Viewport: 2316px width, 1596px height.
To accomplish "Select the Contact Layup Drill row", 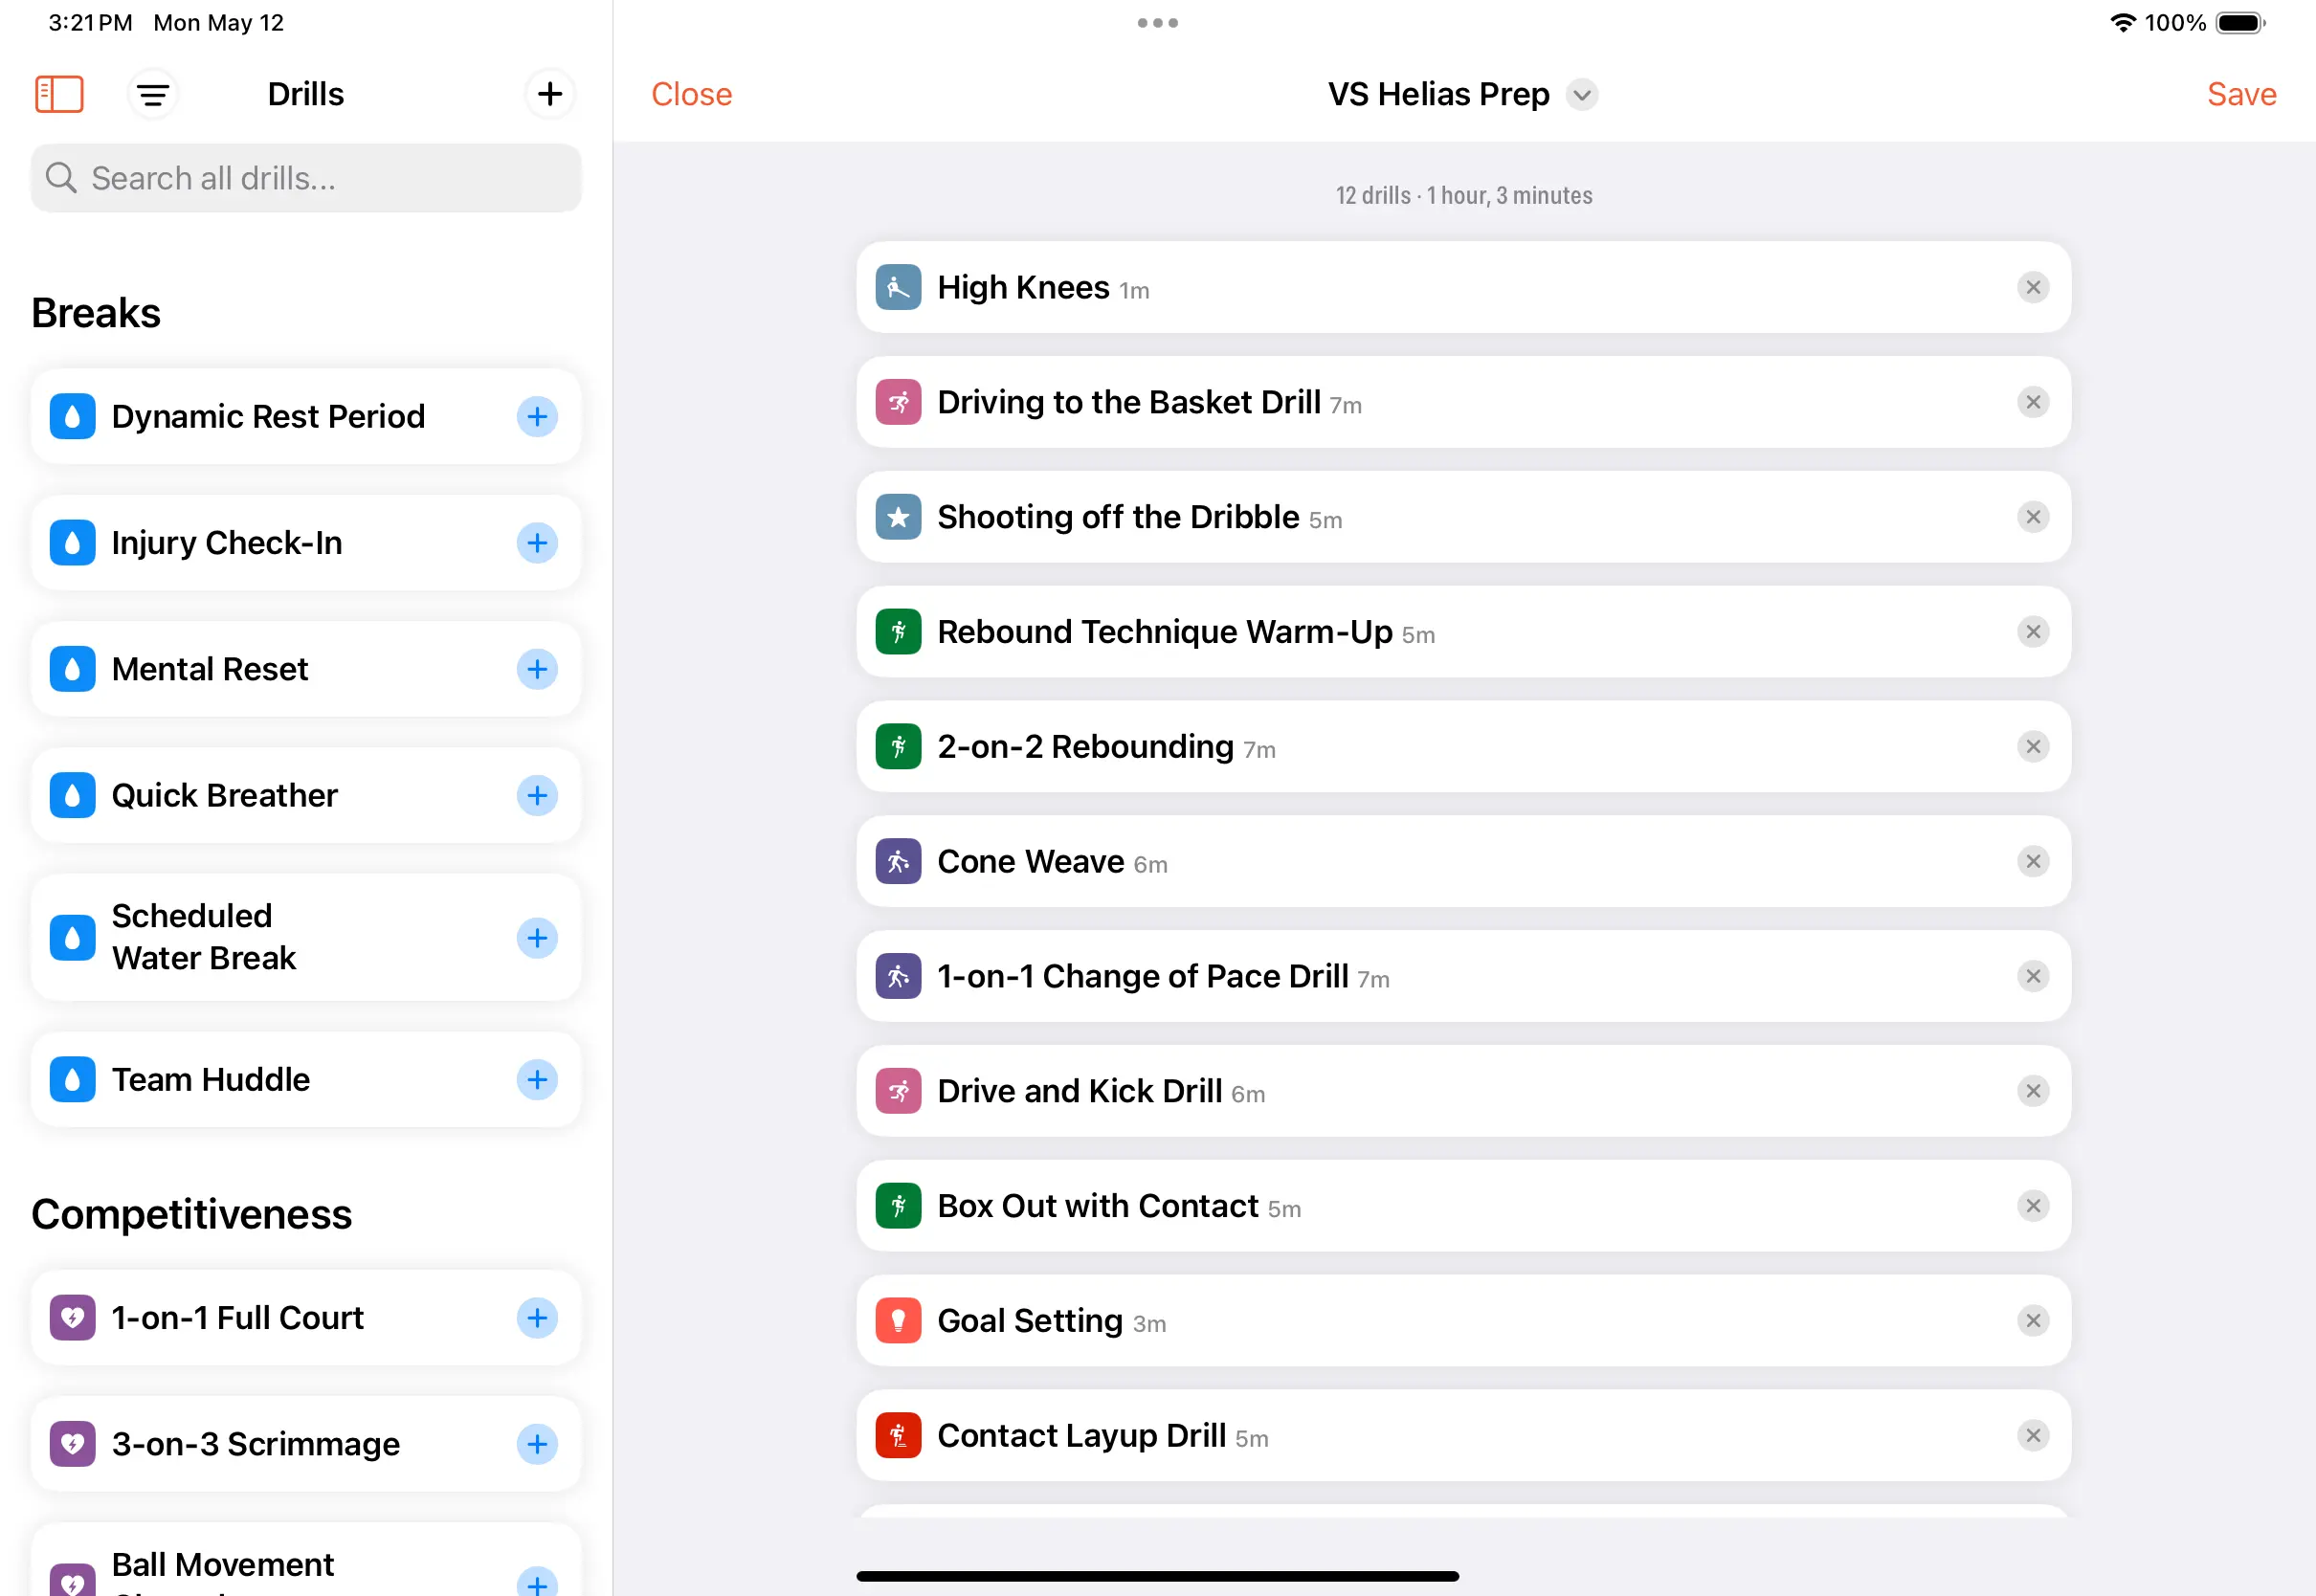I will coord(1463,1436).
